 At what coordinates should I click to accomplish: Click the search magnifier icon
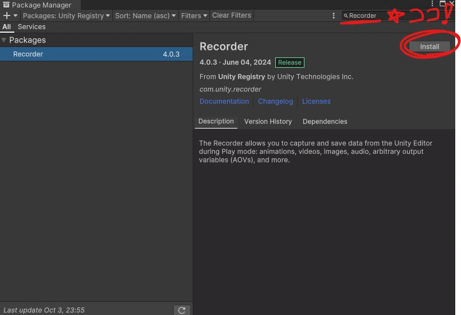346,16
